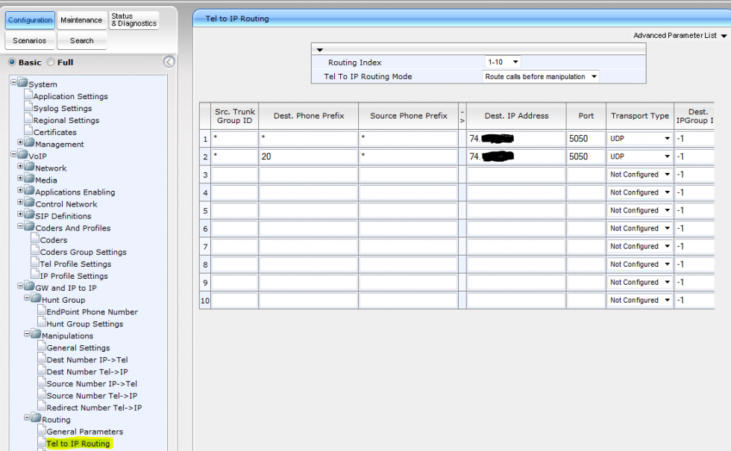This screenshot has height=451, width=731.
Task: Click the sidebar collapse arrow icon
Action: pos(169,62)
